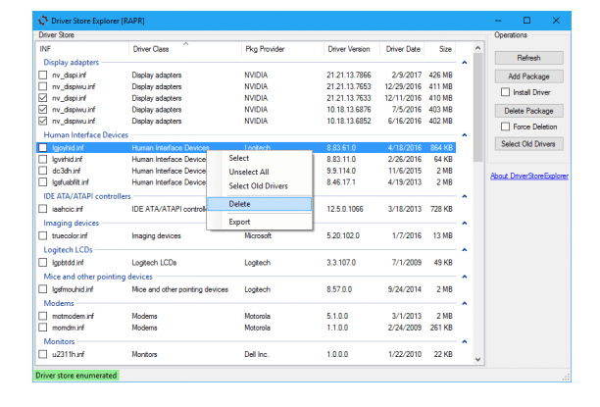Click the Display adapters group header
Image resolution: width=600 pixels, height=407 pixels.
72,63
